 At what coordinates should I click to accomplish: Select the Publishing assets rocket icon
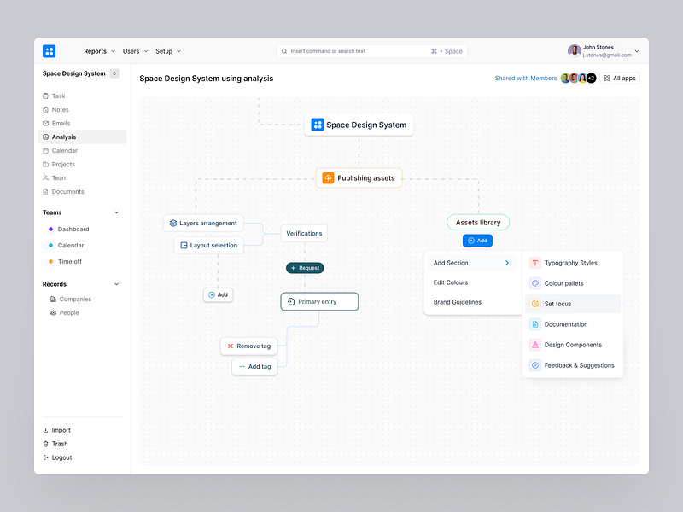(329, 177)
